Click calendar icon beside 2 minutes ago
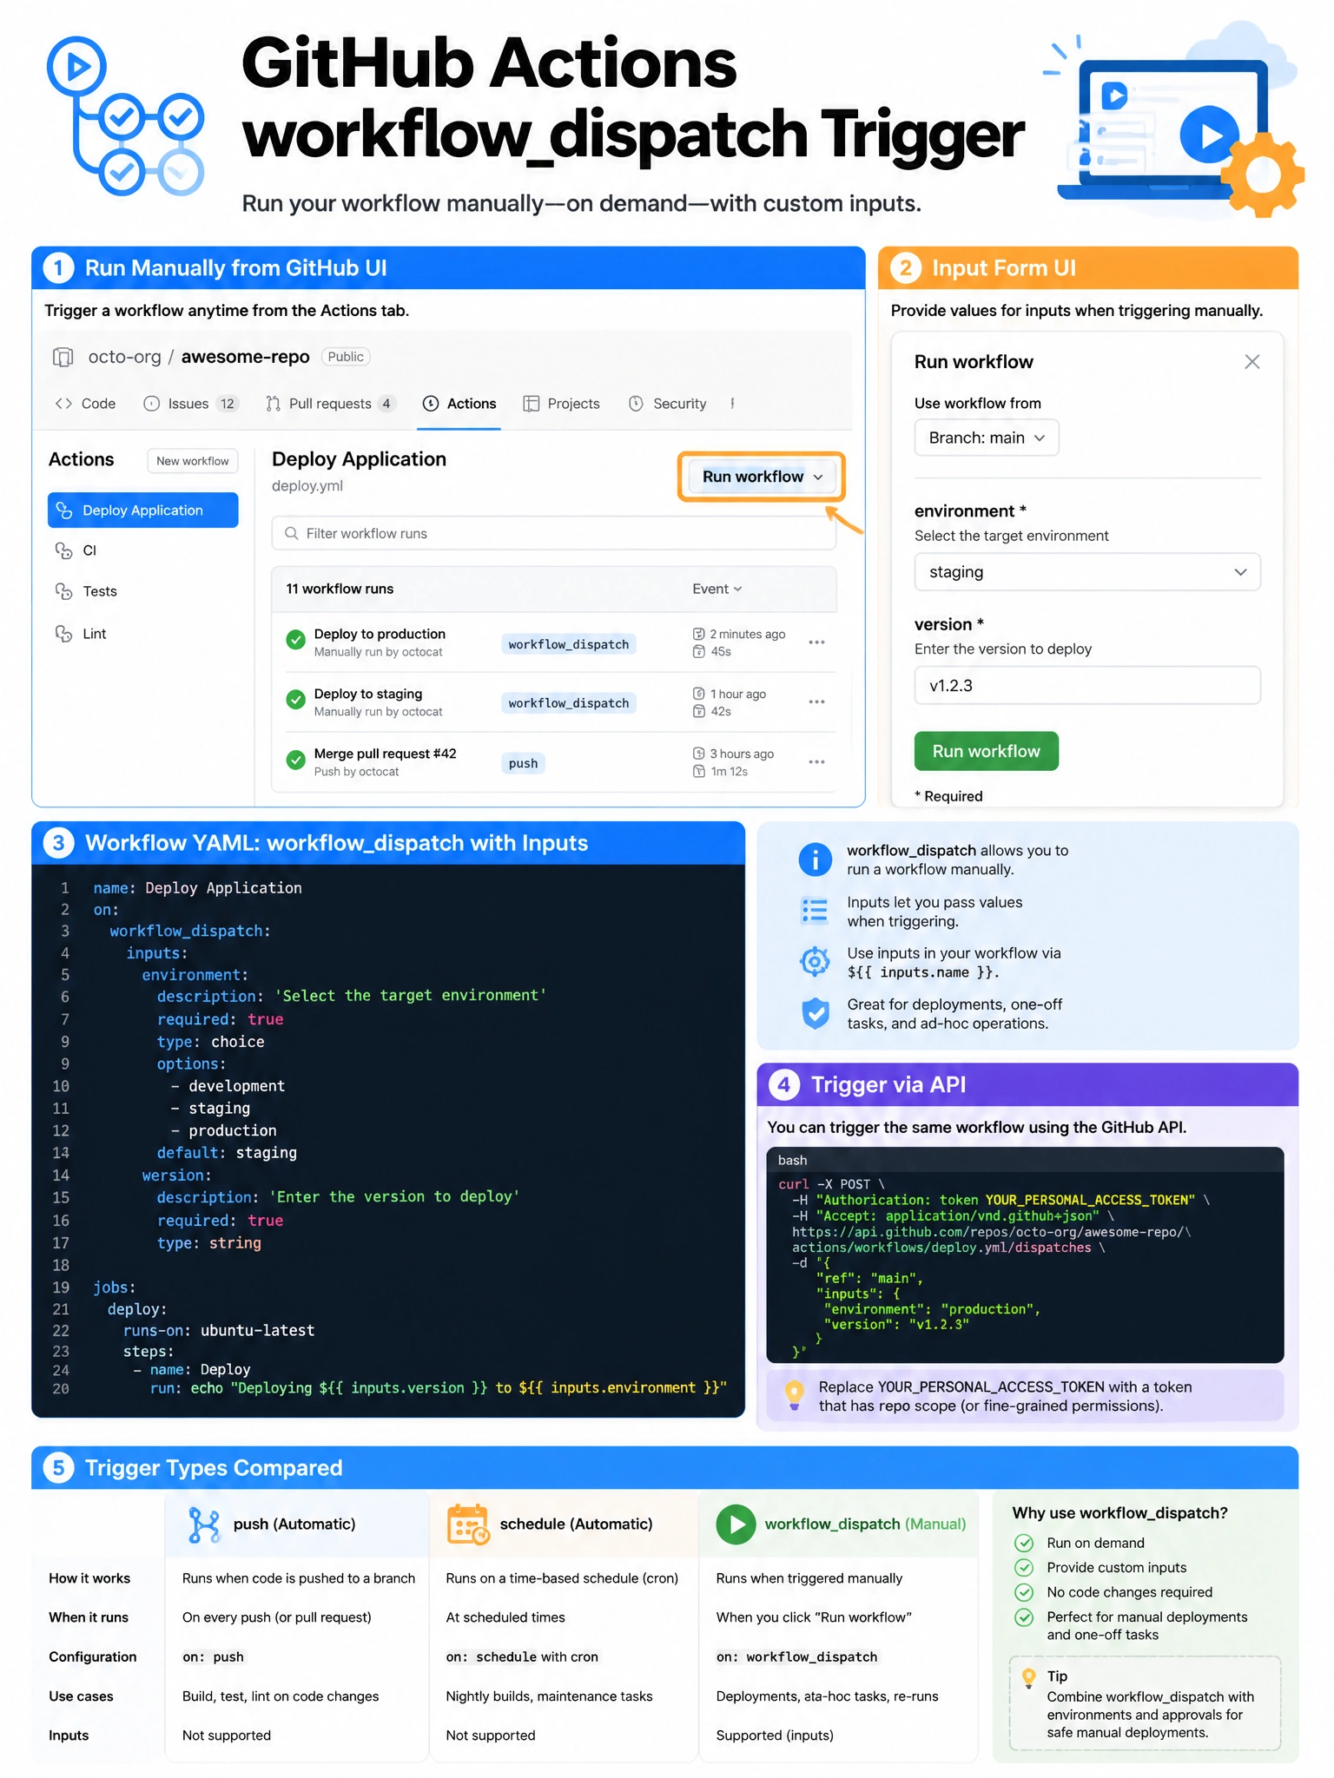The width and height of the screenshot is (1334, 1778). (x=698, y=634)
